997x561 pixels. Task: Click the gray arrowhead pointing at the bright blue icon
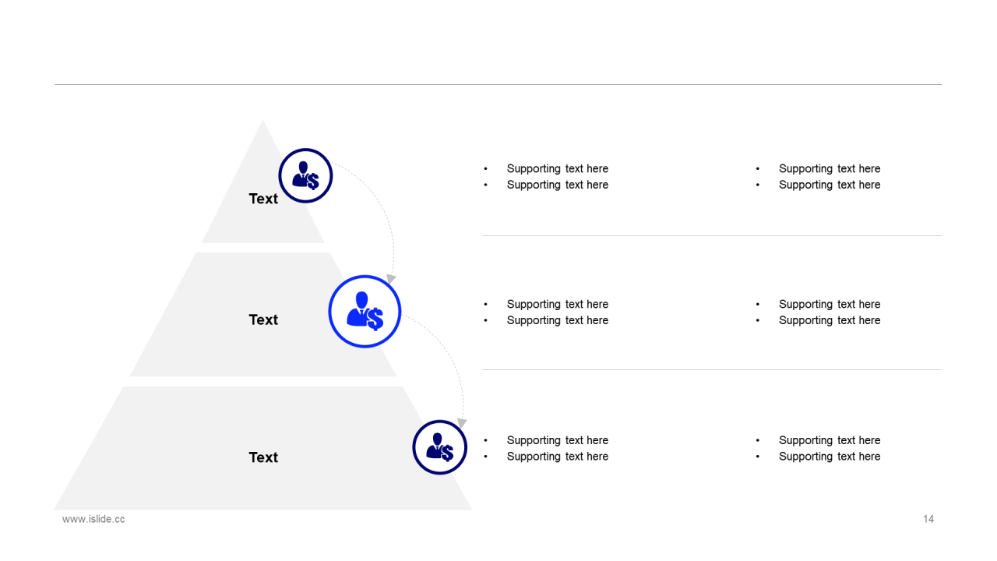point(391,279)
